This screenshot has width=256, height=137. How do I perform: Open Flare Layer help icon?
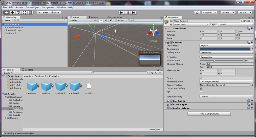coord(249,104)
